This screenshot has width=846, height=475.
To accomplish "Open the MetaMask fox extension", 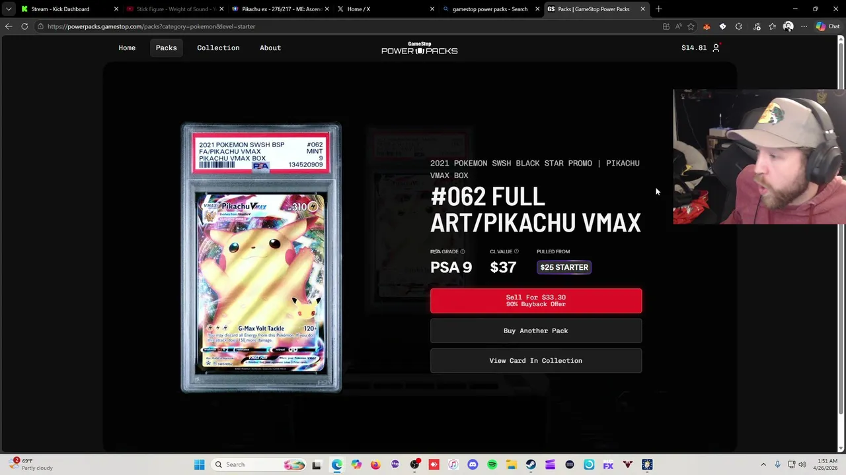I will pos(707,26).
